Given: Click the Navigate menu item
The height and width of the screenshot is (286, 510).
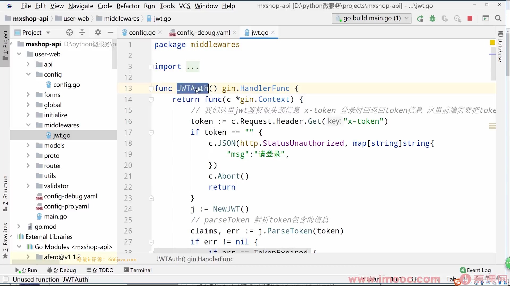Looking at the screenshot, I should pyautogui.click(x=80, y=6).
